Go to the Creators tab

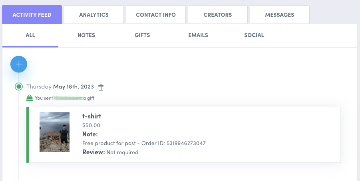(x=218, y=15)
